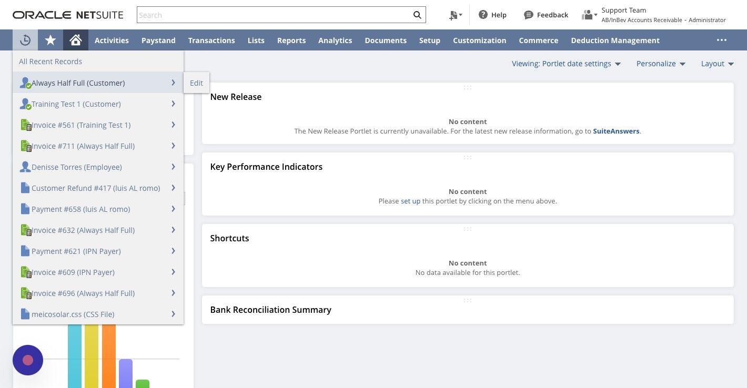Screen dimensions: 747x388
Task: Click the invoice icon beside Invoice #696
Action: pyautogui.click(x=26, y=293)
